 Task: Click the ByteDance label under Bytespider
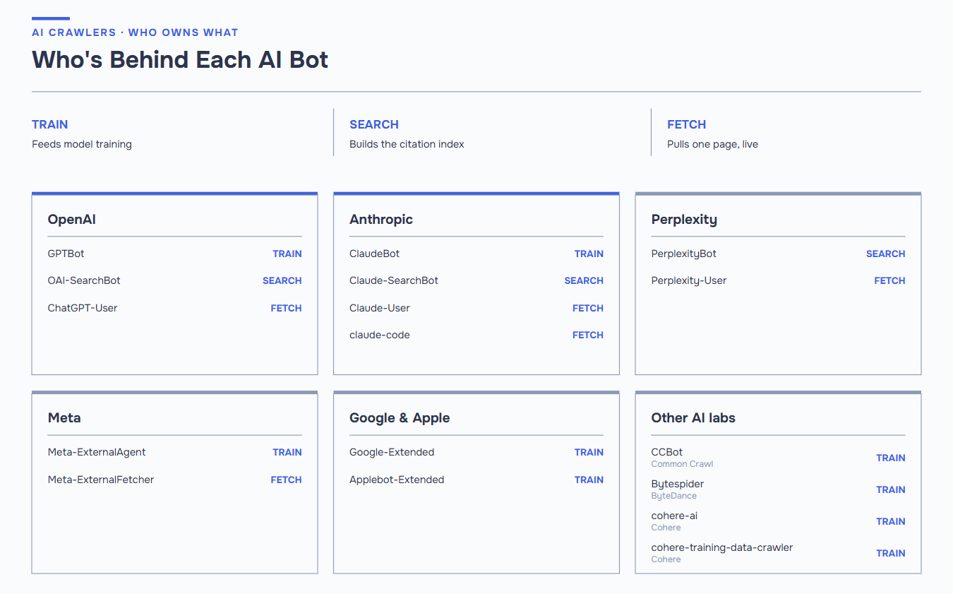tap(674, 496)
